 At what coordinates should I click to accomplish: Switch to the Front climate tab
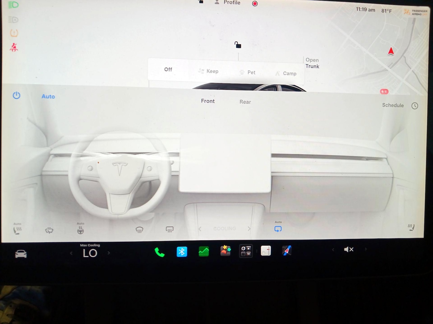[208, 101]
